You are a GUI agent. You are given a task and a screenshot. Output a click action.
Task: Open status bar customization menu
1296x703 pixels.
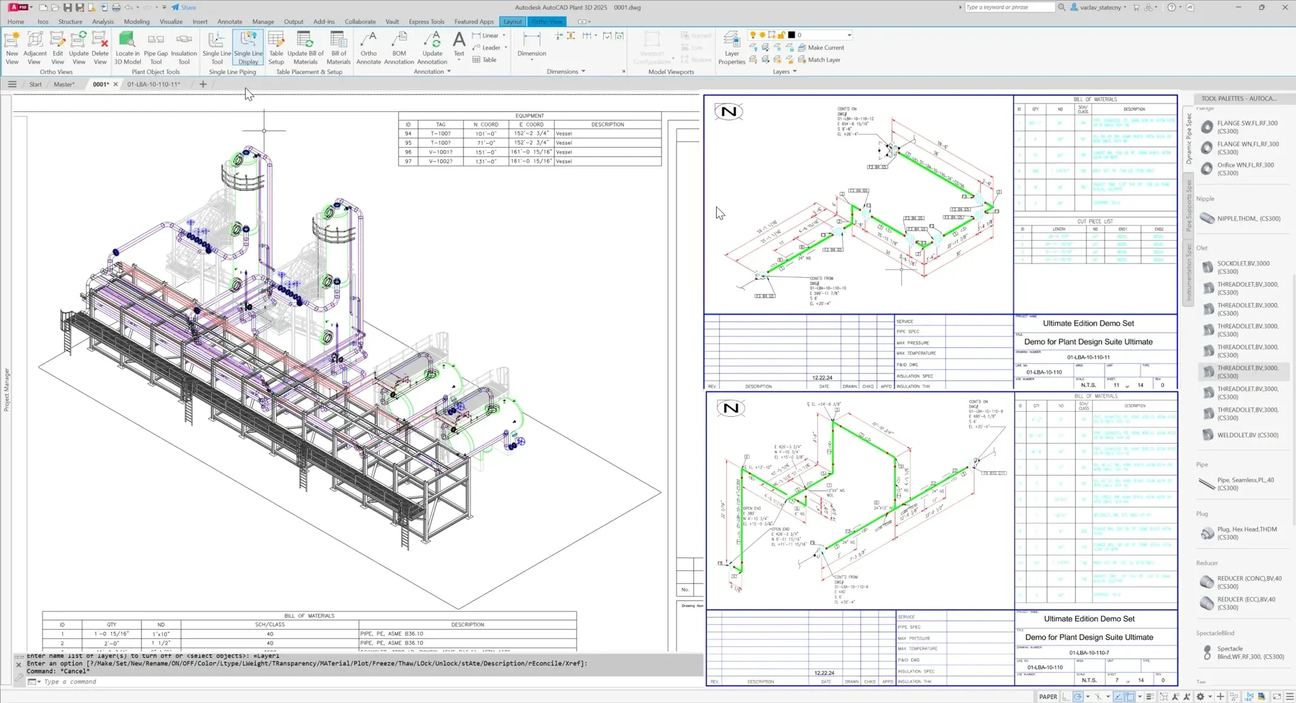1290,697
